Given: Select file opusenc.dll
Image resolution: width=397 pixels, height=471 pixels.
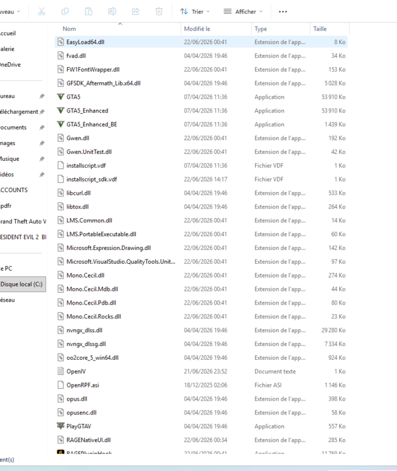Looking at the screenshot, I should pos(201,413).
